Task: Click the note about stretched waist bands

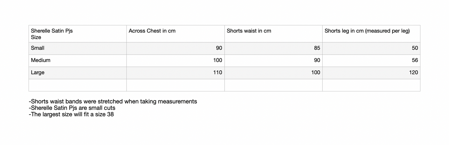Action: (x=113, y=101)
